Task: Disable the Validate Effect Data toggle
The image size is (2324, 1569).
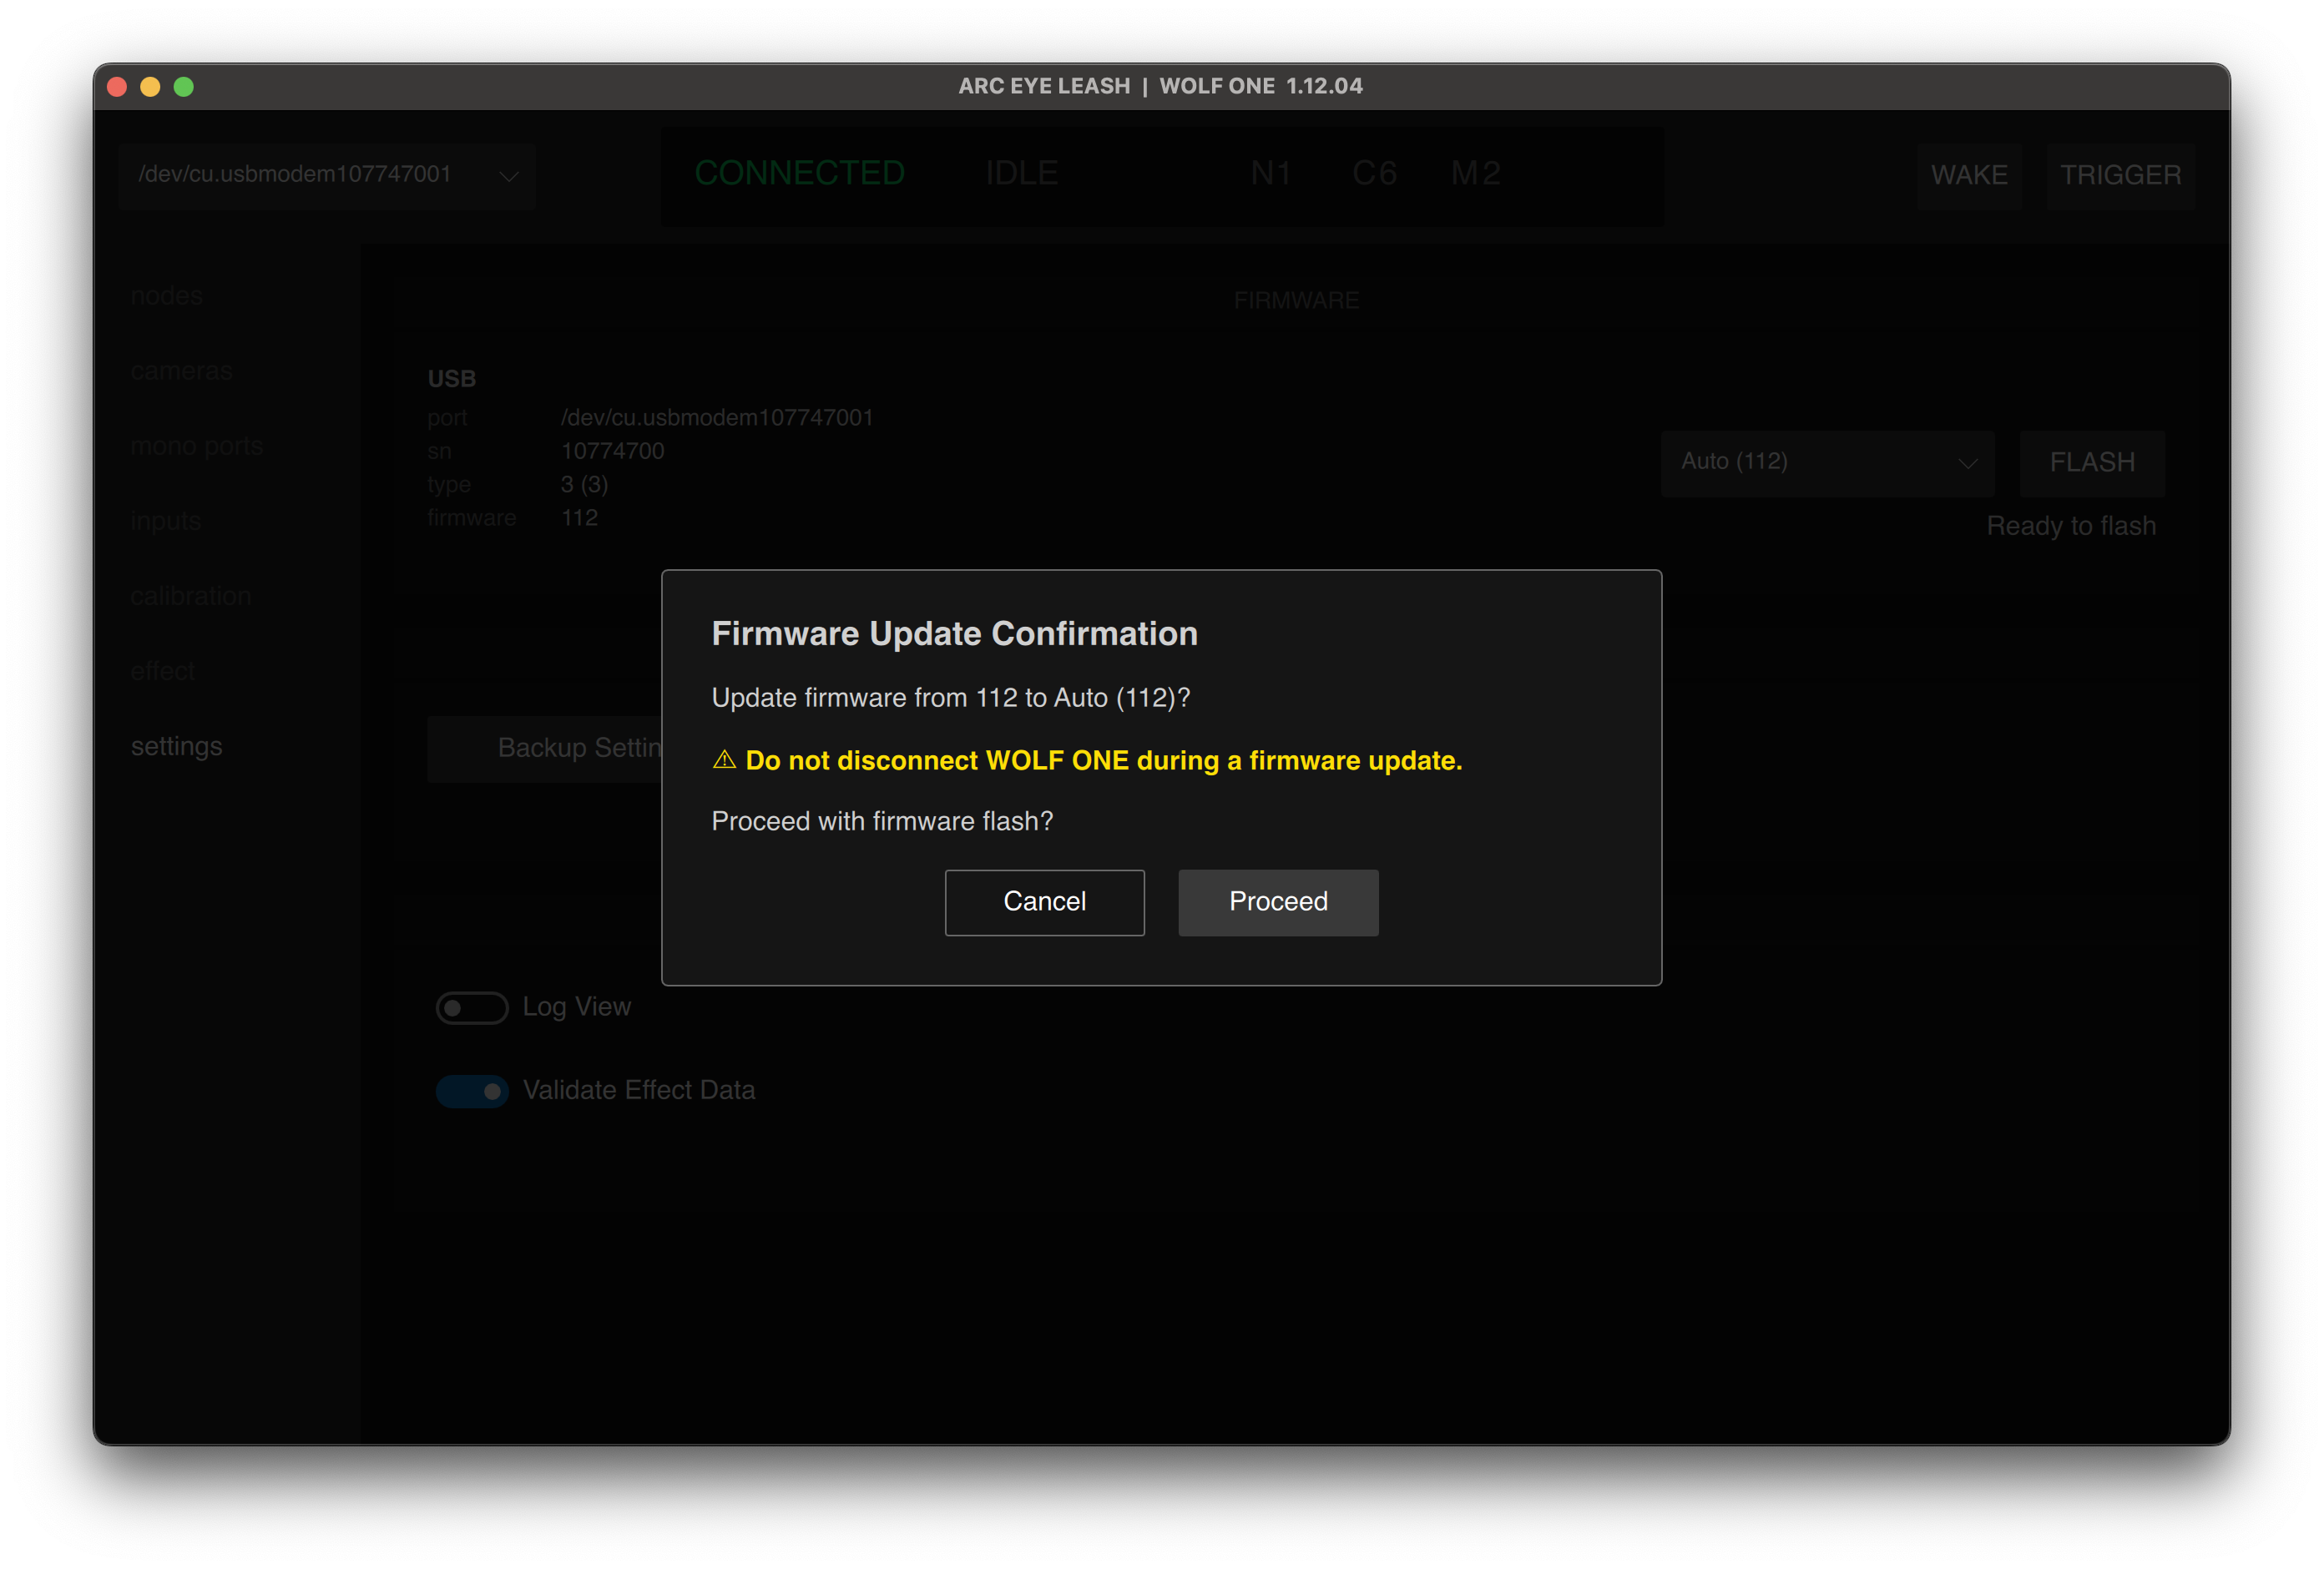Action: 472,1090
